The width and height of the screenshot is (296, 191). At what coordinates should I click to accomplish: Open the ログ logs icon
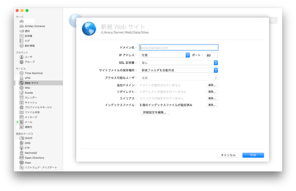pos(21,41)
